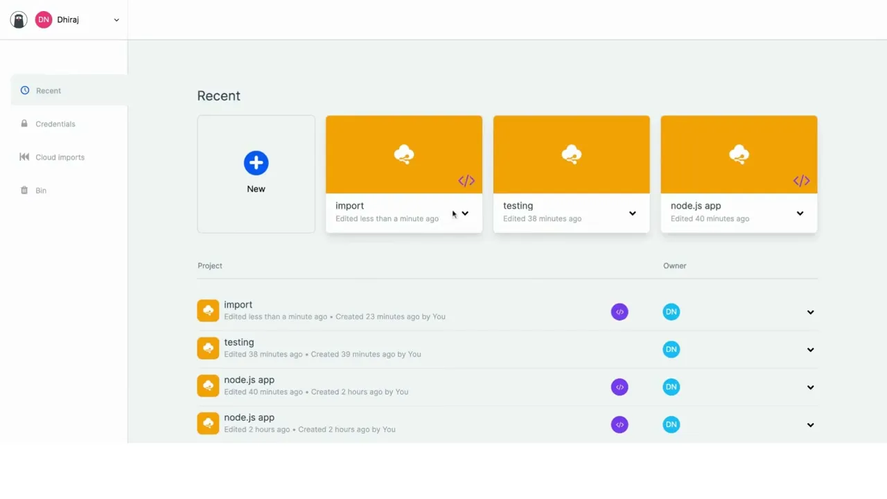Expand chevron for node.js app row edited 2 hours ago
This screenshot has width=887, height=499.
810,425
